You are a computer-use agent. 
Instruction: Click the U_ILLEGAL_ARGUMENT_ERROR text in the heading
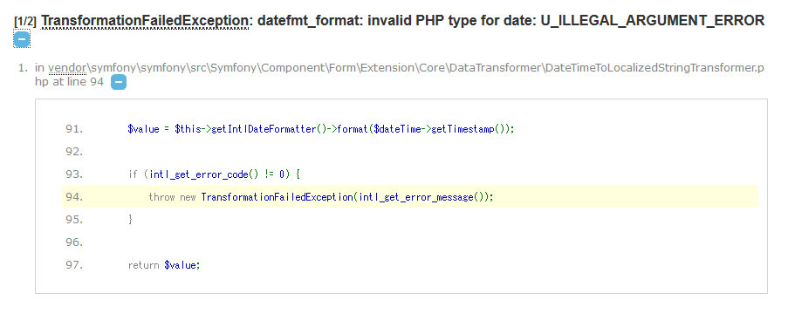point(653,21)
